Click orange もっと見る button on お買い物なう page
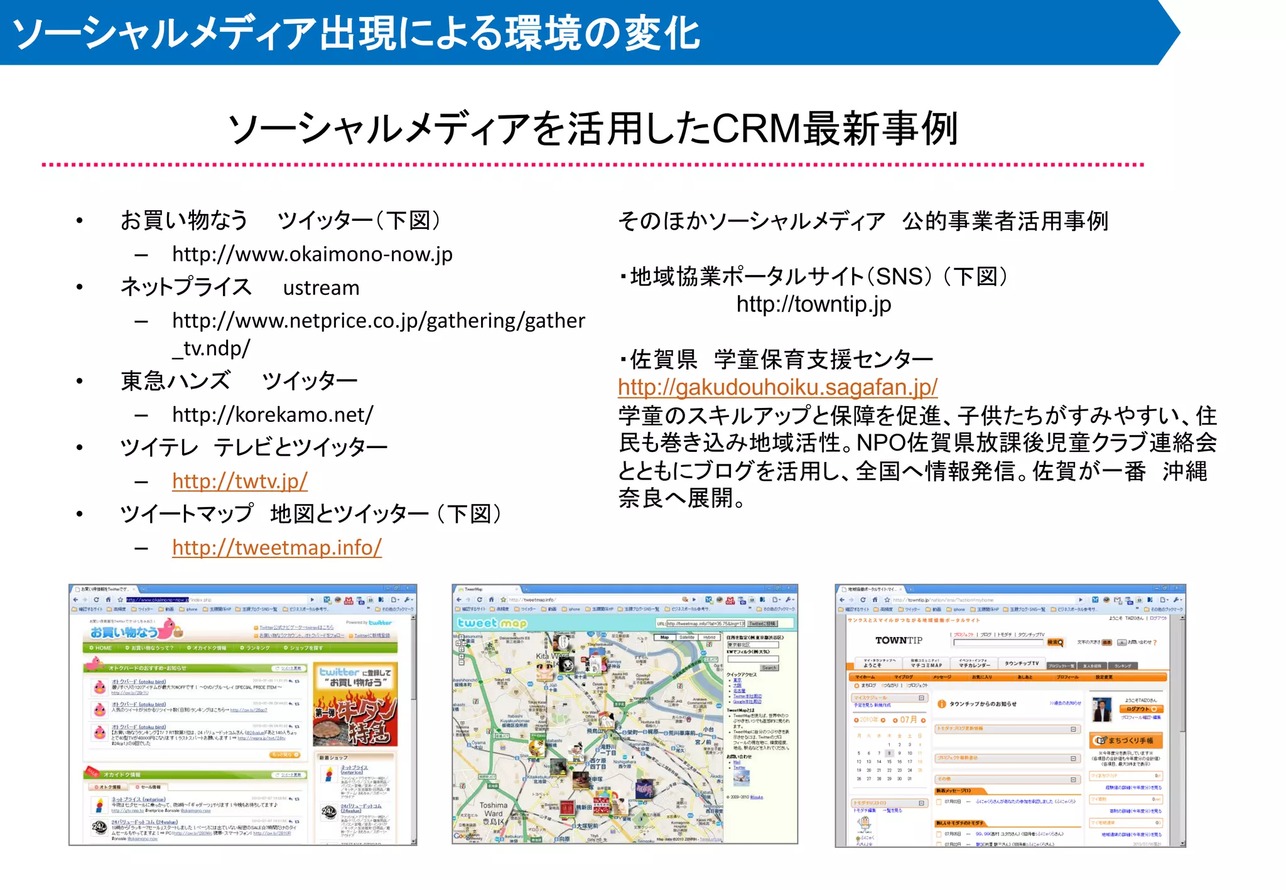The width and height of the screenshot is (1286, 890). pos(285,754)
